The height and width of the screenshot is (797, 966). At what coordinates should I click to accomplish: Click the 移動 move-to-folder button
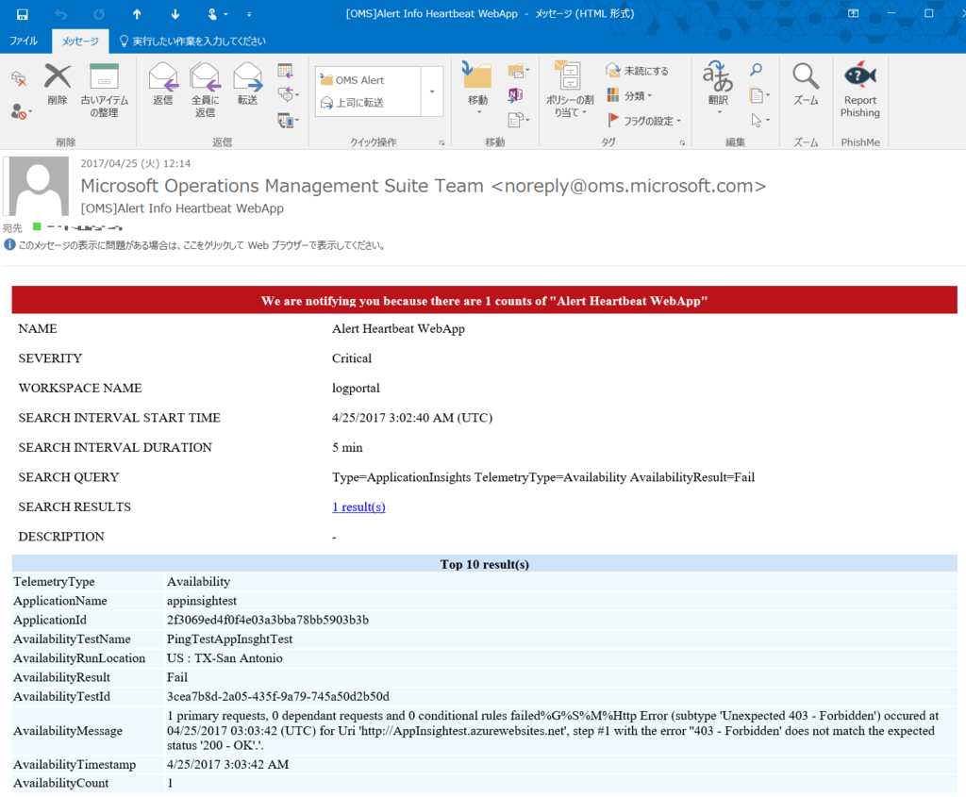coord(477,89)
